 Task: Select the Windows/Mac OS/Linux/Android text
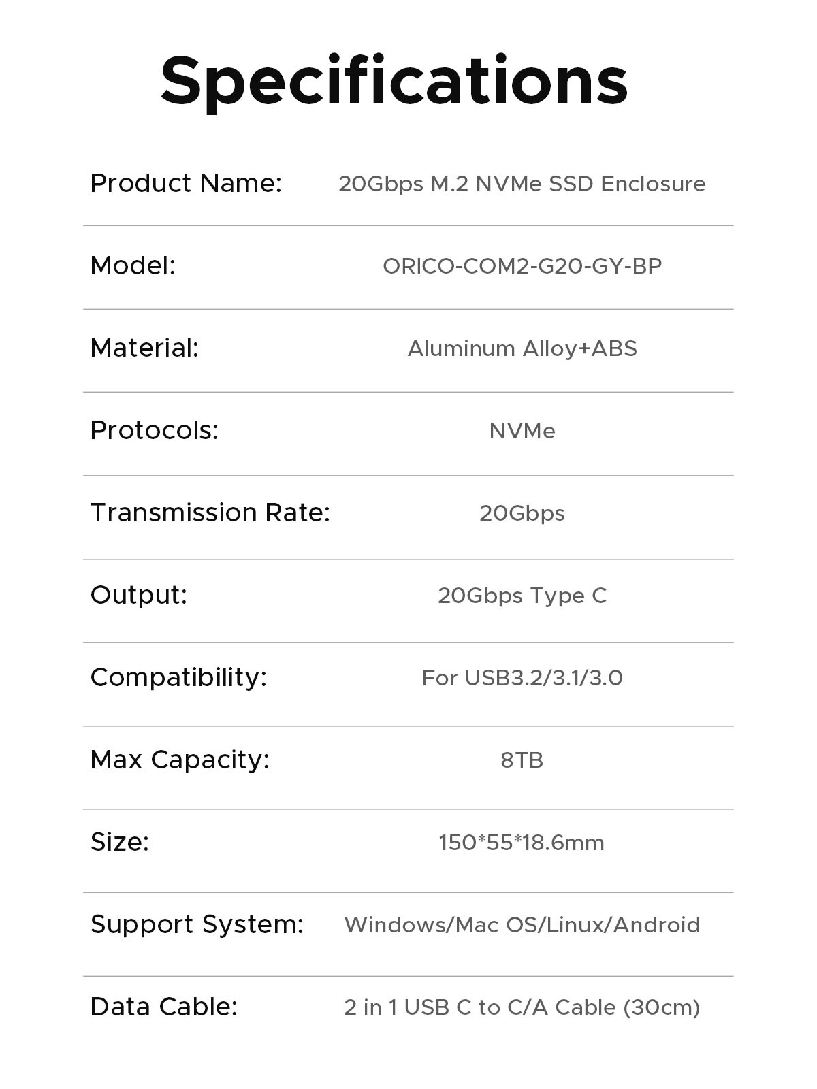coord(522,925)
